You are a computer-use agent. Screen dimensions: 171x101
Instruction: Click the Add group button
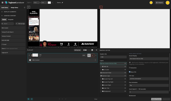(x=77, y=50)
